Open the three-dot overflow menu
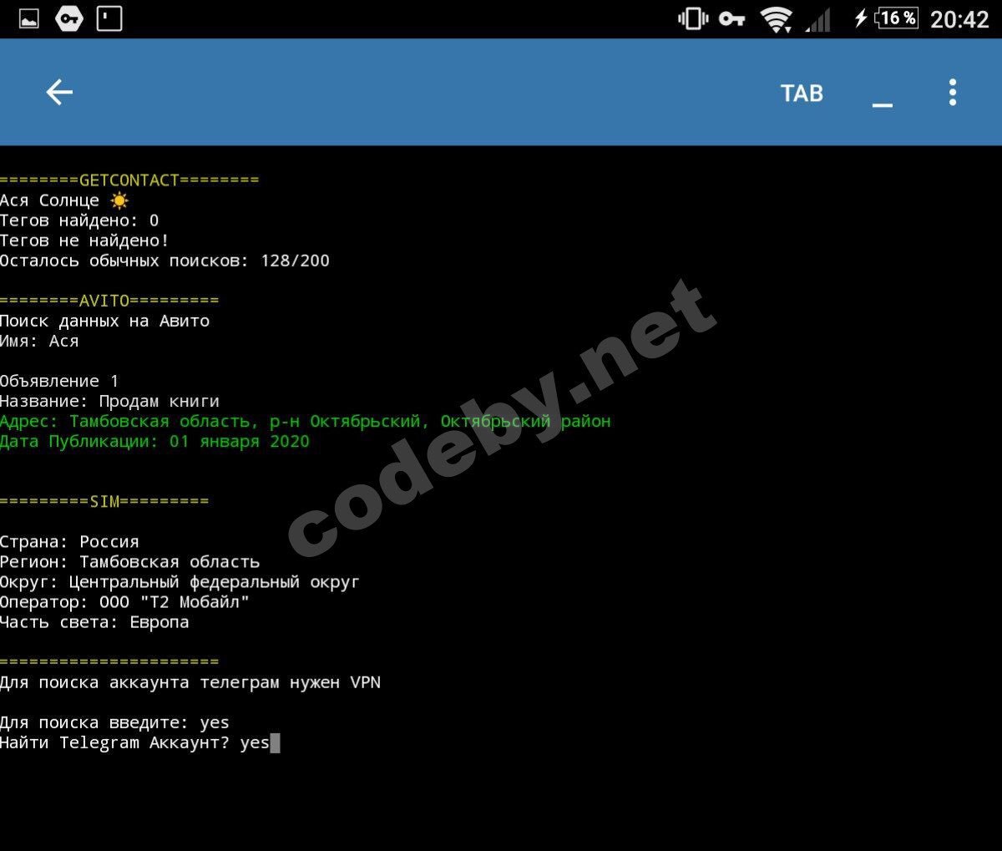1002x851 pixels. 952,92
